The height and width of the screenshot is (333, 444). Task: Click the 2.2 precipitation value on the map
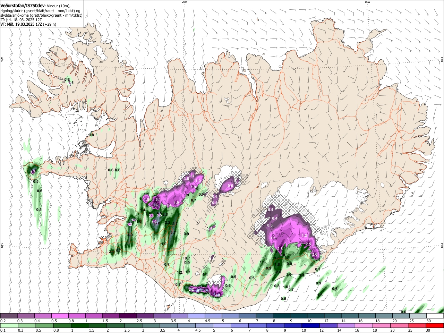pyautogui.click(x=167, y=223)
